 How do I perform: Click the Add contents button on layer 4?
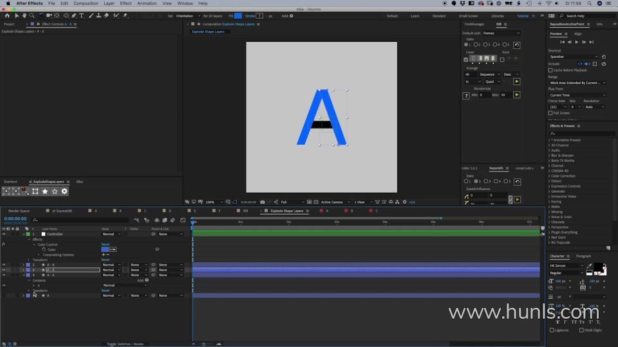pos(147,280)
